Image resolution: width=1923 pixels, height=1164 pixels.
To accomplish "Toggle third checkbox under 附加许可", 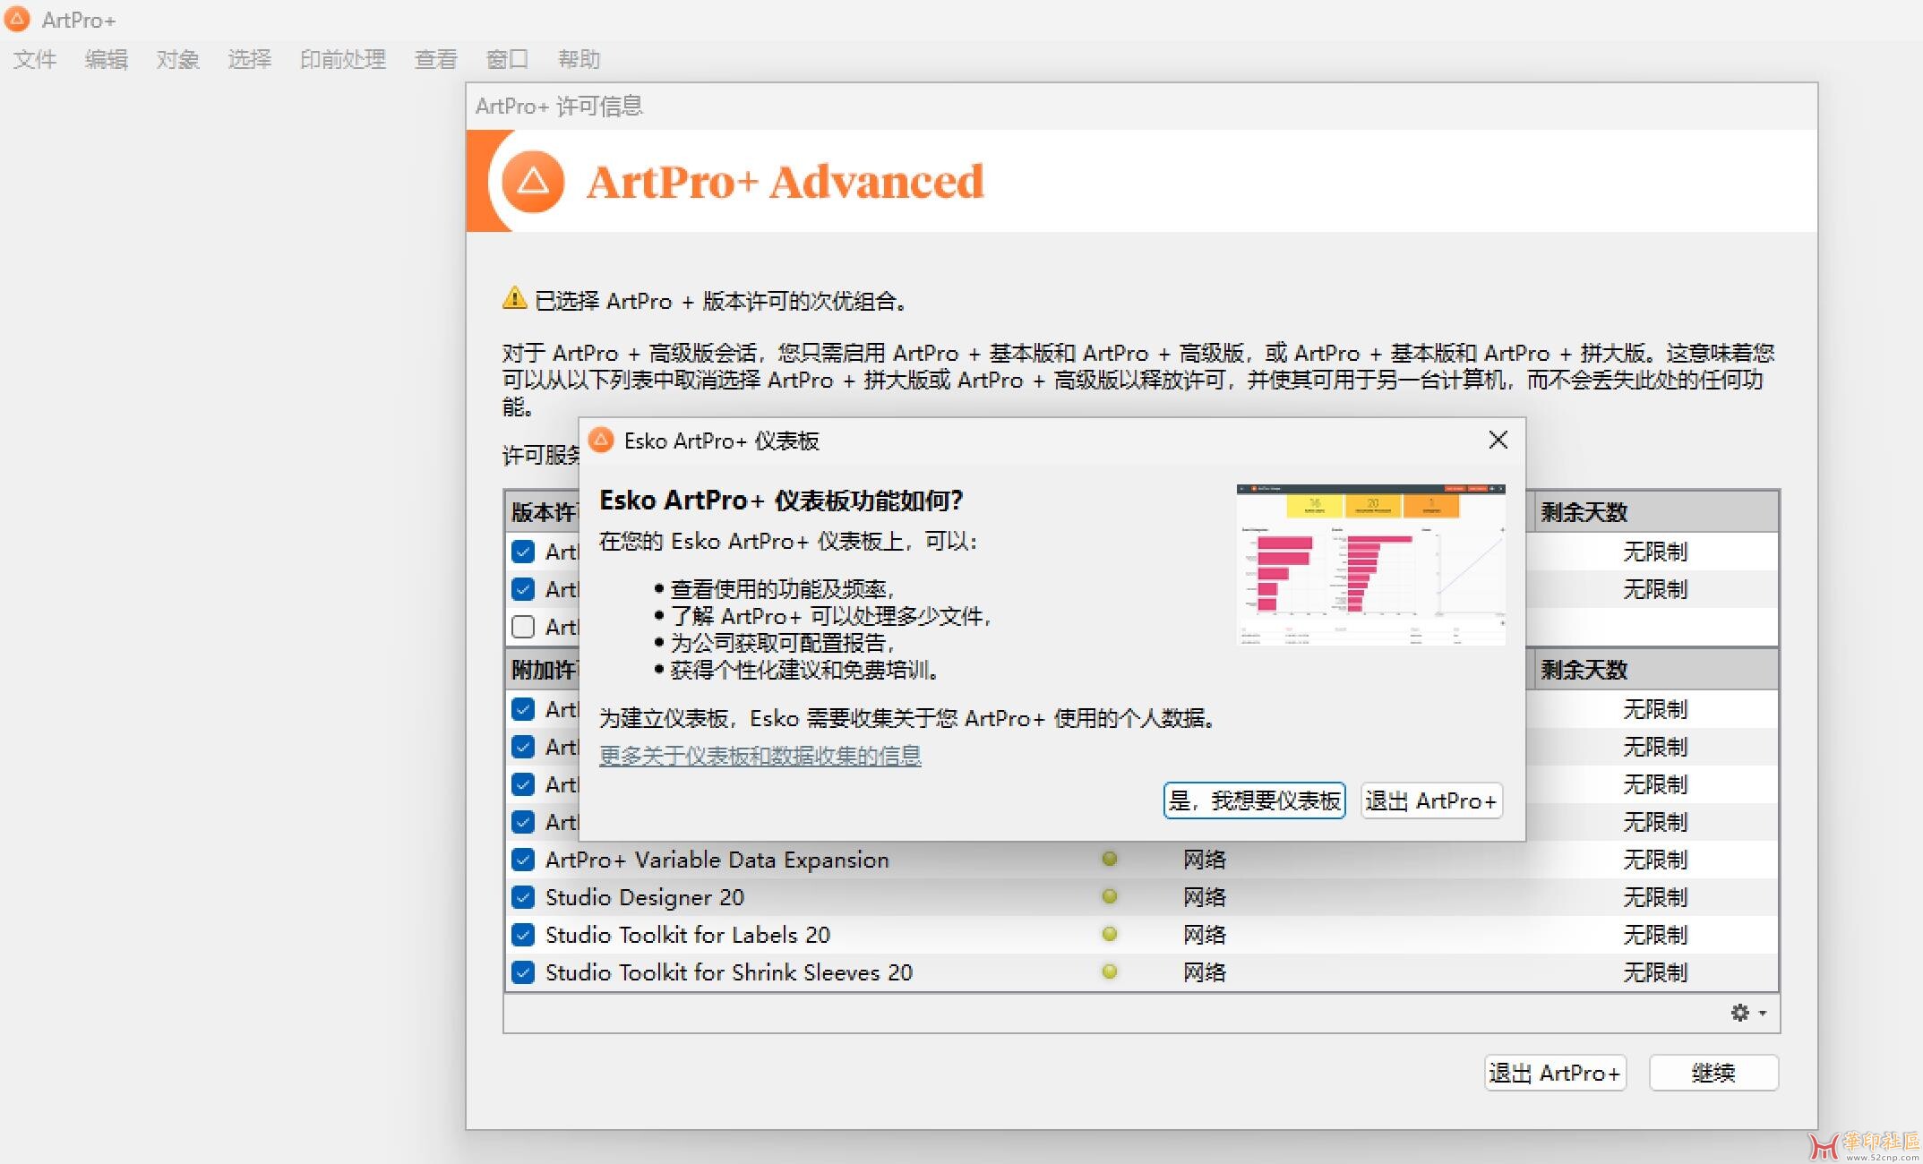I will point(523,784).
